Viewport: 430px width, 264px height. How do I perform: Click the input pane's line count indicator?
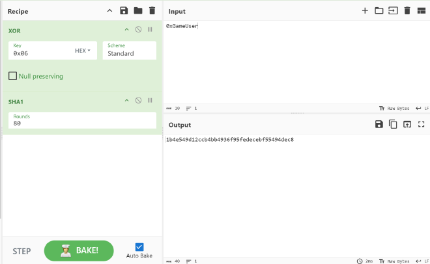click(192, 109)
